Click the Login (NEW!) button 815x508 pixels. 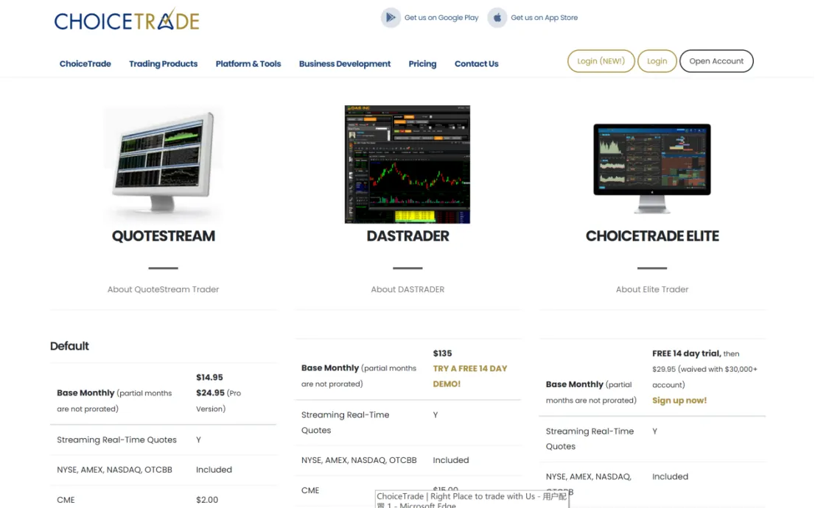pyautogui.click(x=601, y=61)
